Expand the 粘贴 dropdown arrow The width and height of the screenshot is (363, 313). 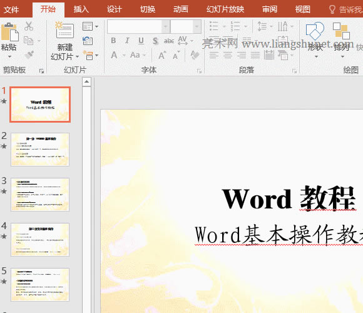point(9,56)
